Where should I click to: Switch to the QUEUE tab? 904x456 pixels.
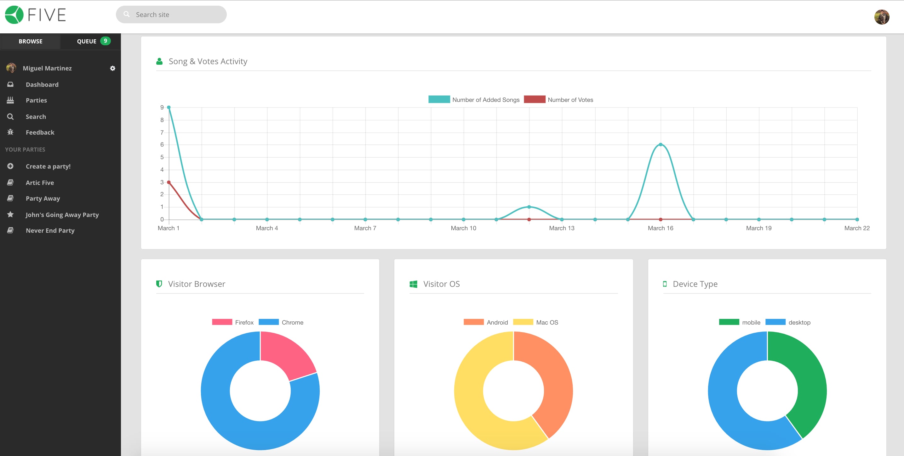(90, 42)
